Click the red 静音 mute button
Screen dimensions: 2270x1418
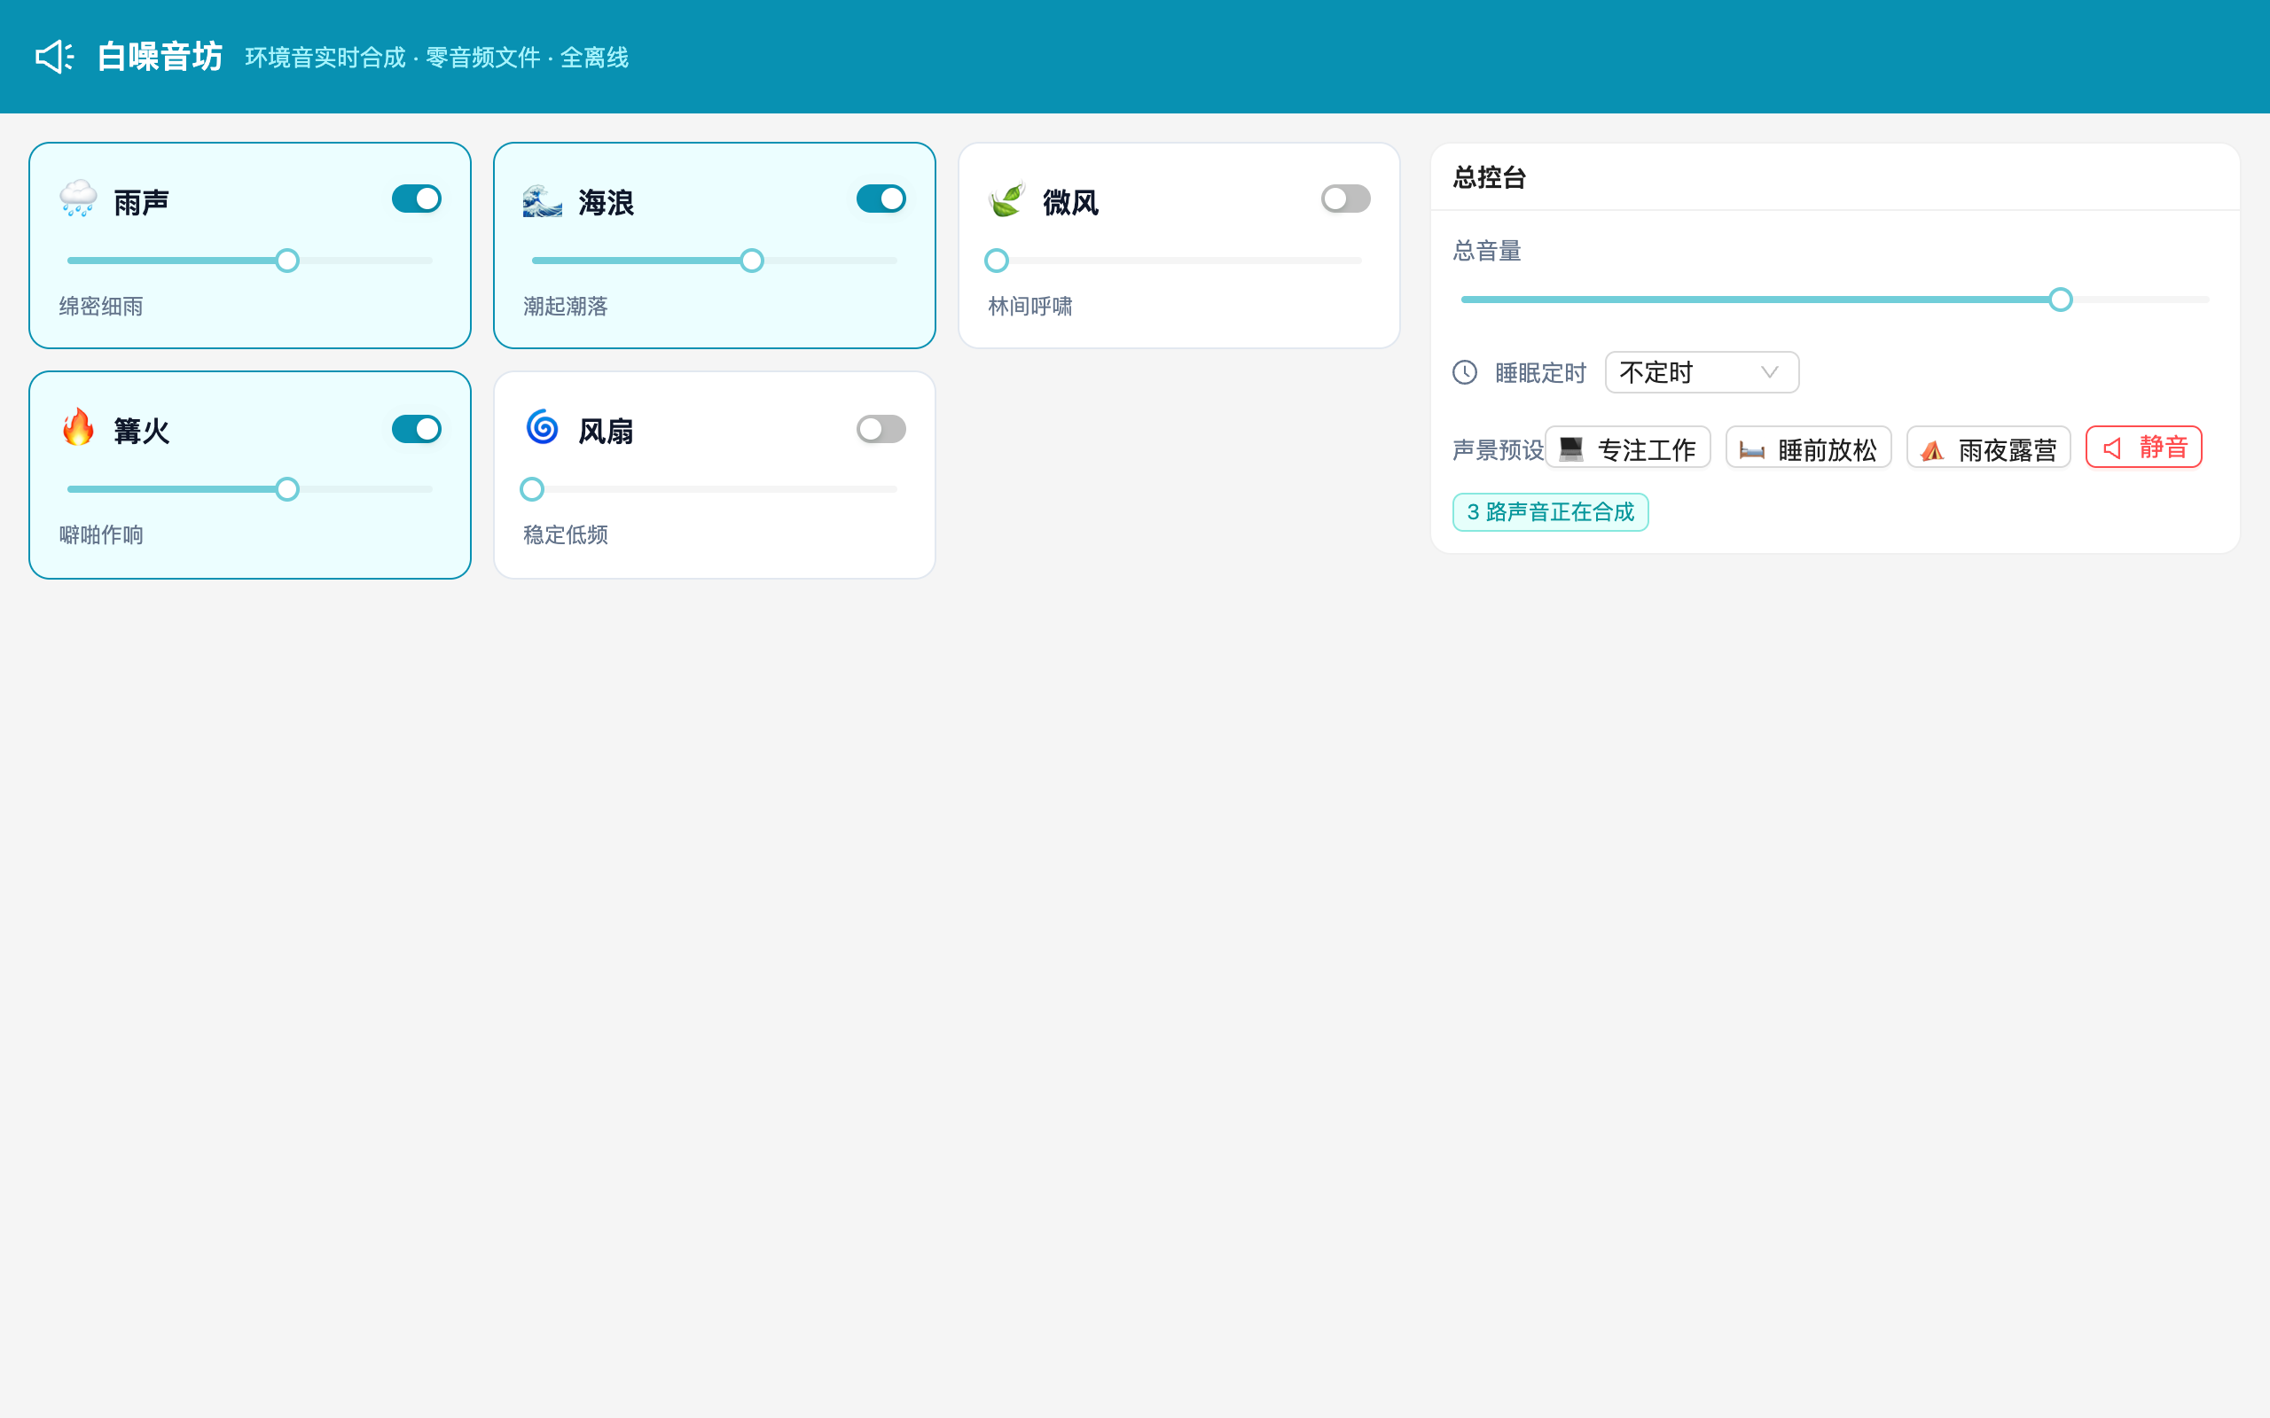tap(2143, 448)
